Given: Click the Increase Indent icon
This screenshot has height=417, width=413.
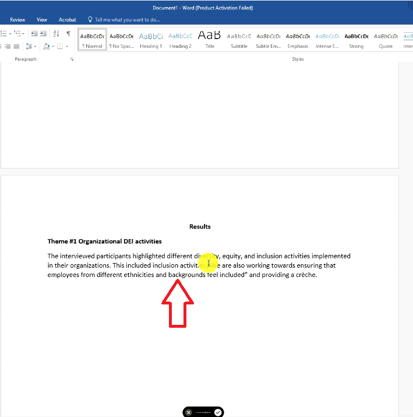Looking at the screenshot, I should pos(43,33).
